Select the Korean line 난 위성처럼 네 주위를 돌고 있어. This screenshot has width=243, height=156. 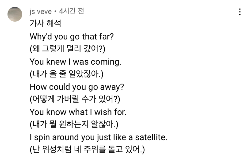click(x=87, y=150)
